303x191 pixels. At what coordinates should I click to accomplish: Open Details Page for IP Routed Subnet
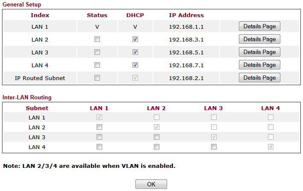(259, 78)
